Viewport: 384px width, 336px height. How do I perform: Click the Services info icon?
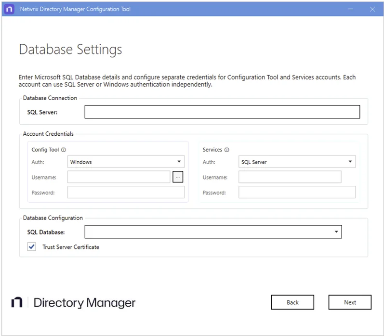[x=227, y=150]
